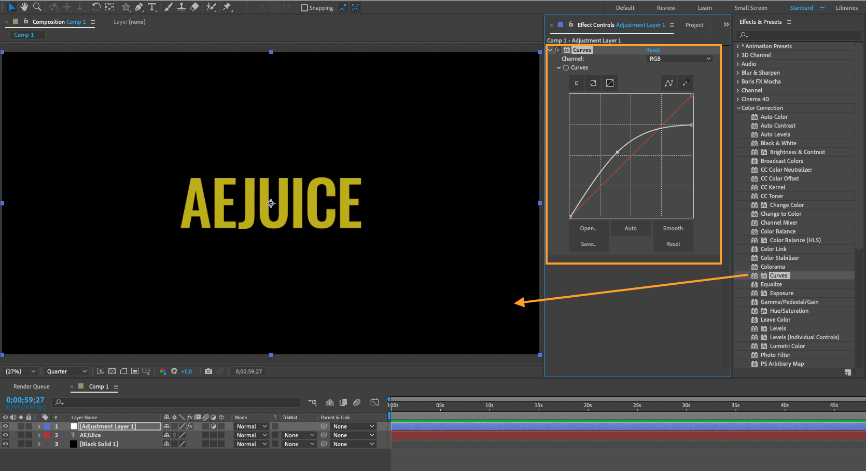This screenshot has height=471, width=866.
Task: Select the Clone Stamp tool
Action: 181,7
